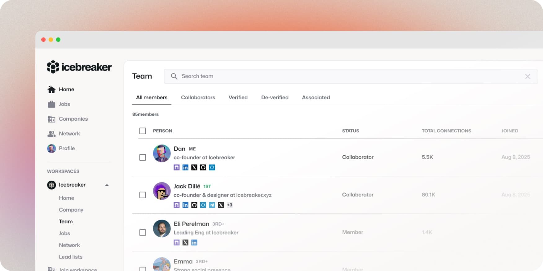
Task: Open Dan's blue diamond social icon
Action: pos(212,167)
